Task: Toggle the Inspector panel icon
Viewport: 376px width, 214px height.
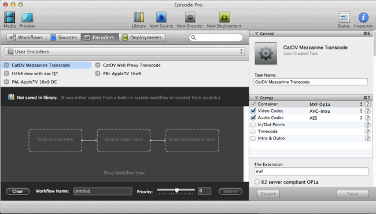Action: tap(363, 17)
